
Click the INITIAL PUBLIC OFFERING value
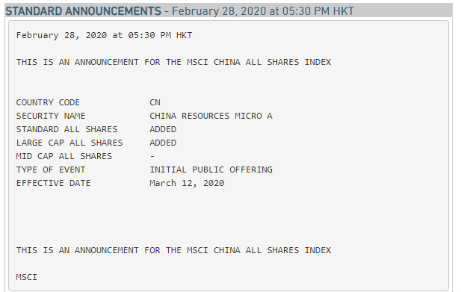211,170
